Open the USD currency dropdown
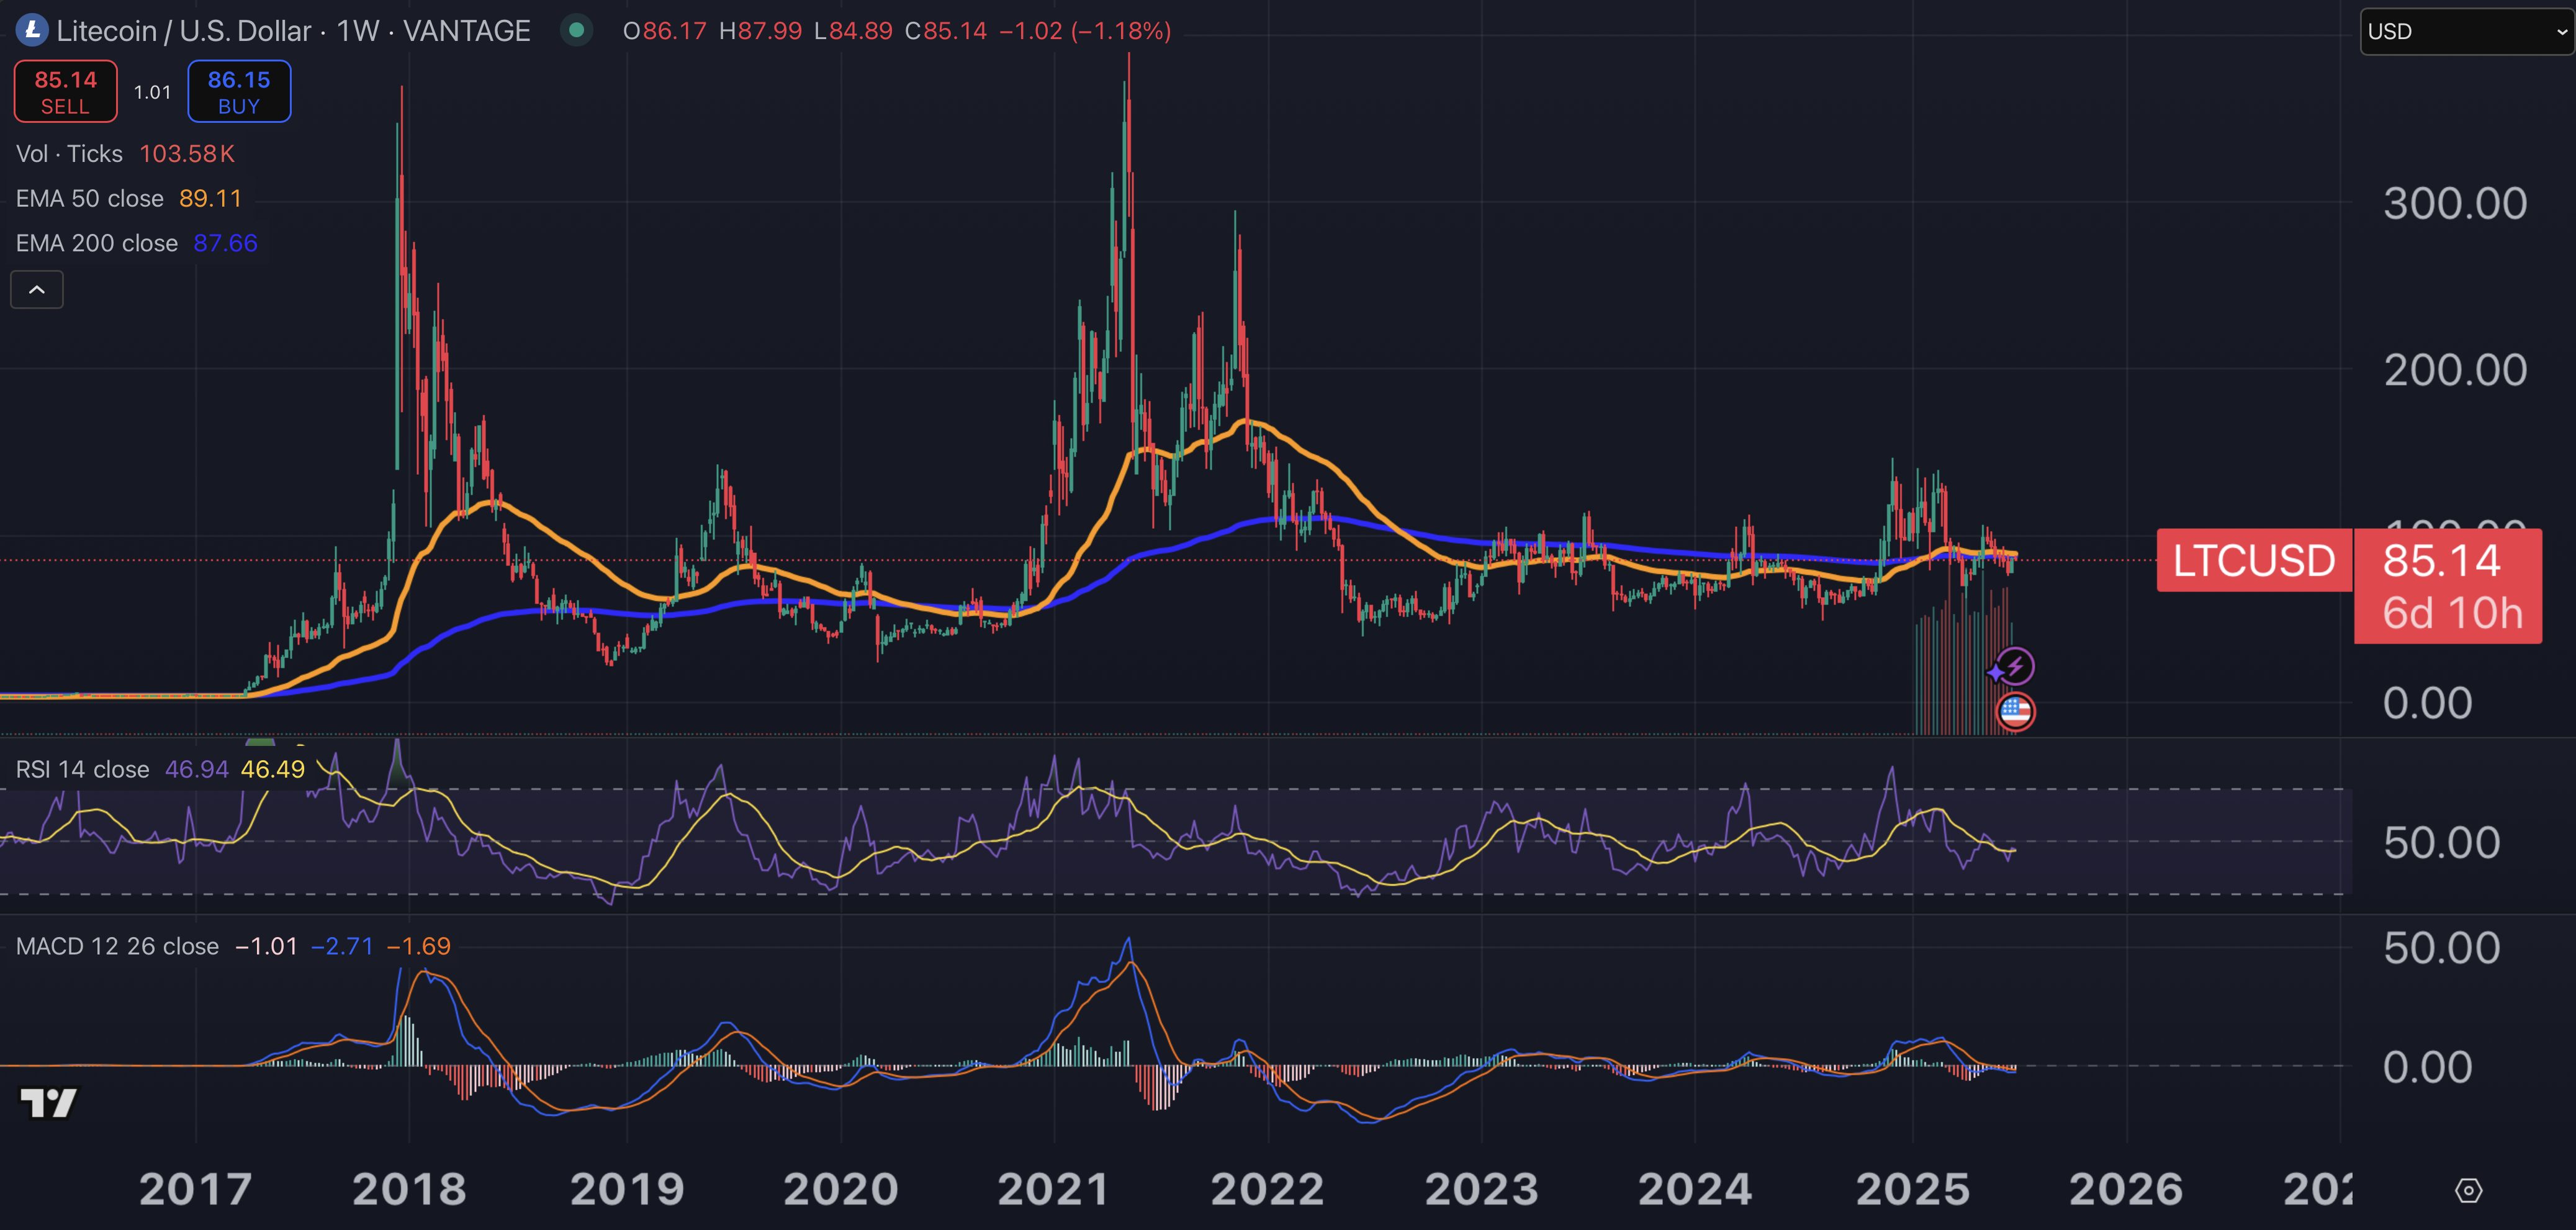This screenshot has width=2576, height=1230. (x=2466, y=31)
